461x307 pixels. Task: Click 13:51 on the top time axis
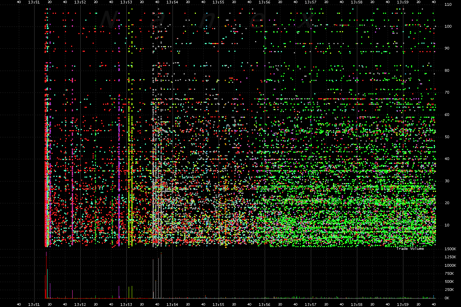point(34,2)
